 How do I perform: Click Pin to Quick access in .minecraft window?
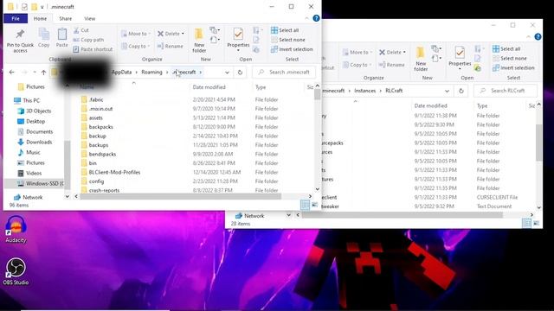click(20, 41)
